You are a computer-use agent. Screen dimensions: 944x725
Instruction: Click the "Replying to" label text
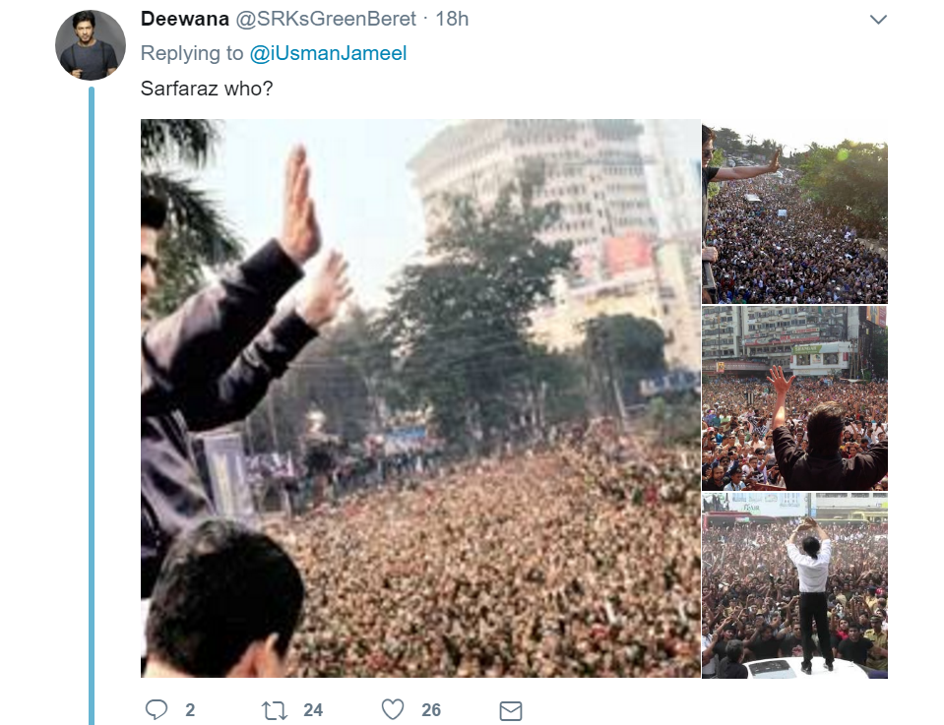191,53
